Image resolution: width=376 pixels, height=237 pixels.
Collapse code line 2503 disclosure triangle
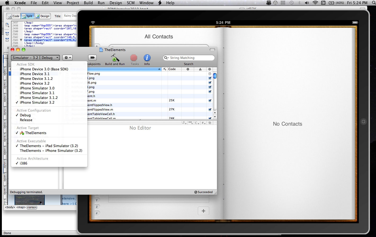coord(21,40)
